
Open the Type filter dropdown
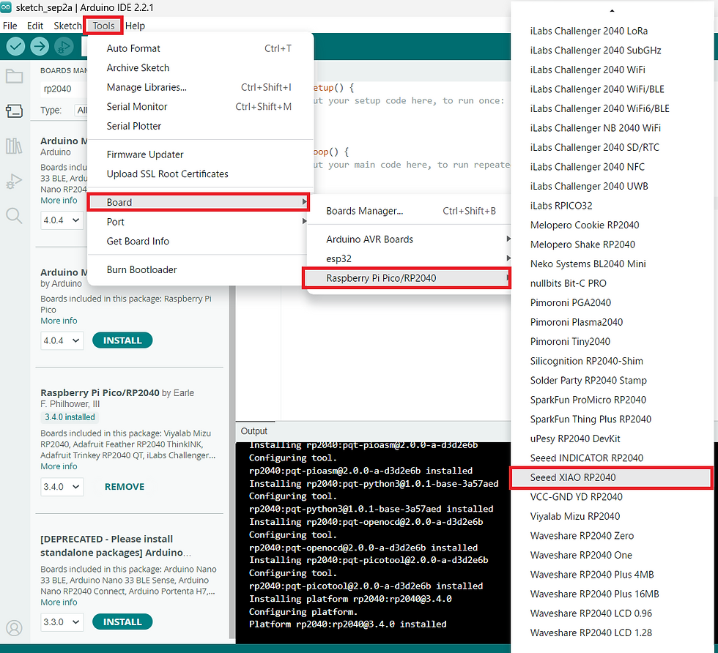[x=81, y=111]
